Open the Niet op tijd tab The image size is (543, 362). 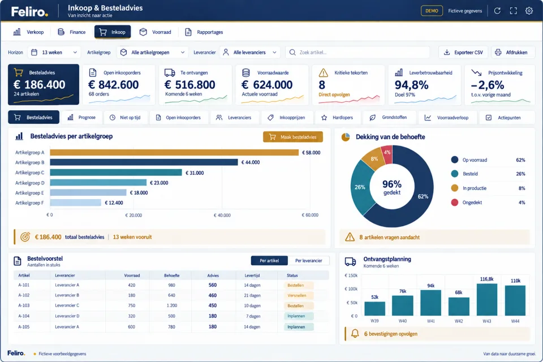126,118
